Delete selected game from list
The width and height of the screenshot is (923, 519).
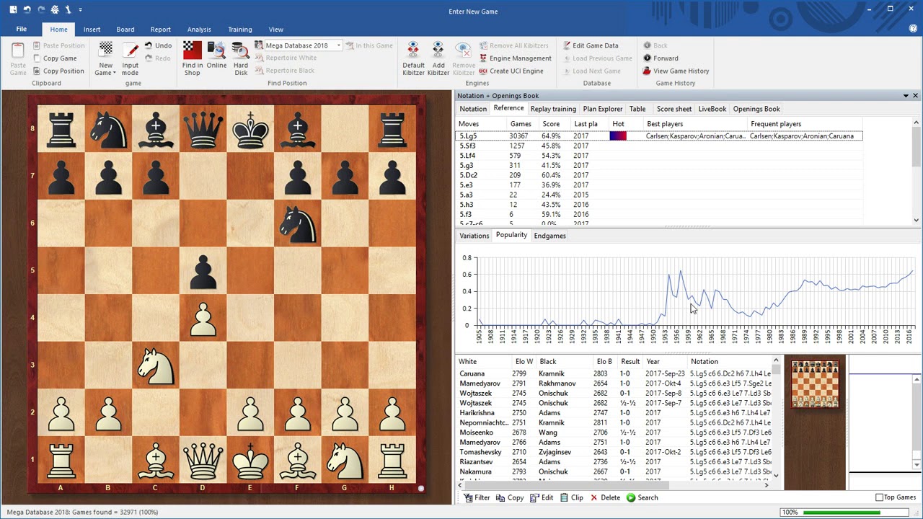click(604, 497)
